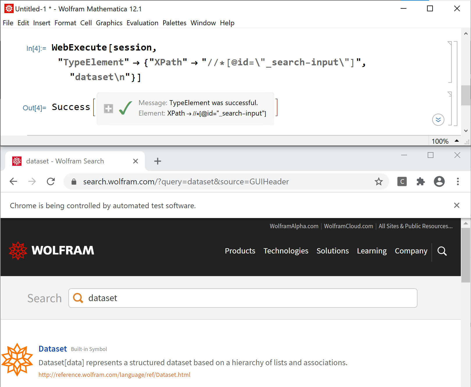Open the Chrome profile avatar
Image resolution: width=471 pixels, height=387 pixels.
(x=439, y=181)
